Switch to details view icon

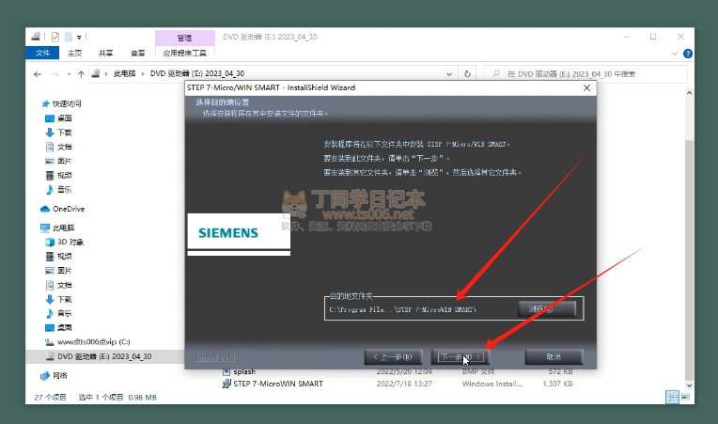pyautogui.click(x=672, y=397)
